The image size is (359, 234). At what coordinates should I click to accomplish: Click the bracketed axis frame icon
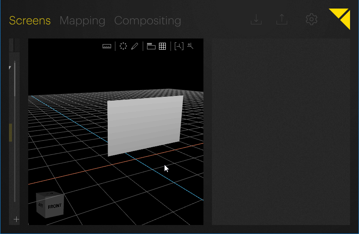[179, 47]
